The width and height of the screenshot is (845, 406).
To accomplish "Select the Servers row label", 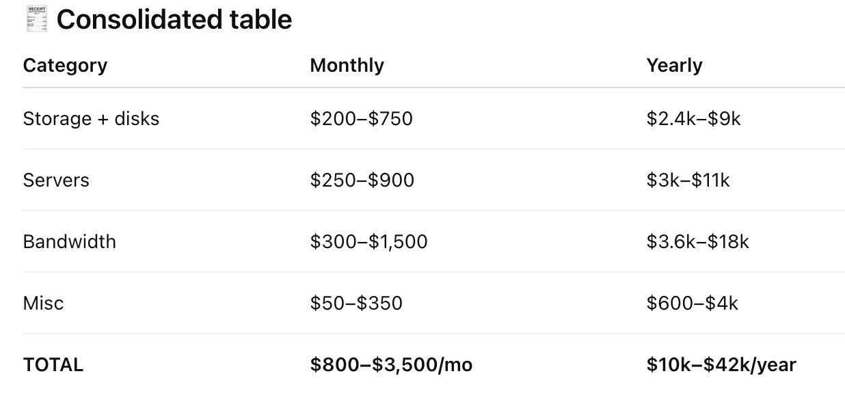I will coord(56,180).
